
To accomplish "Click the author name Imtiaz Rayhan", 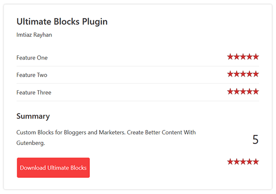I will (x=34, y=35).
